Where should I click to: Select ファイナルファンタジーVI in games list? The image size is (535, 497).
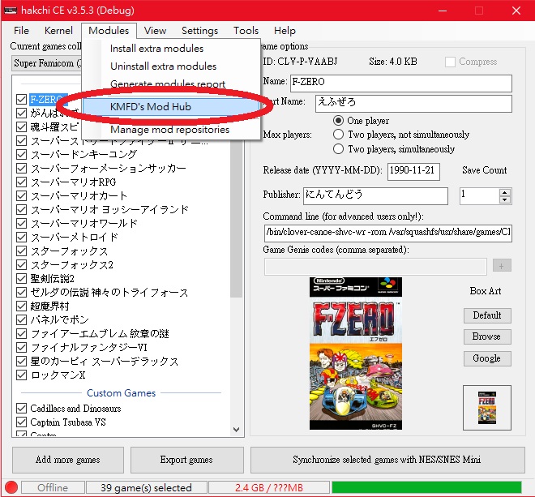[x=88, y=348]
